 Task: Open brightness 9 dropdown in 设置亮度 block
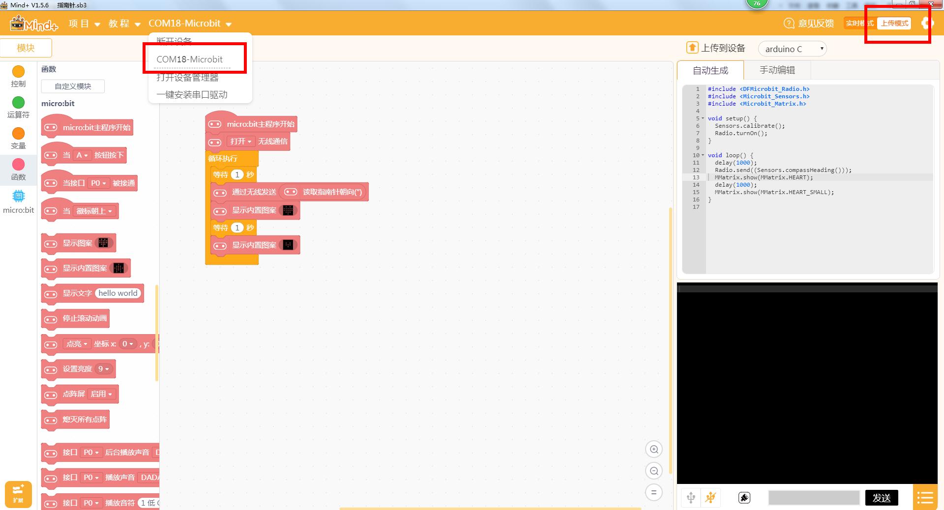(104, 369)
